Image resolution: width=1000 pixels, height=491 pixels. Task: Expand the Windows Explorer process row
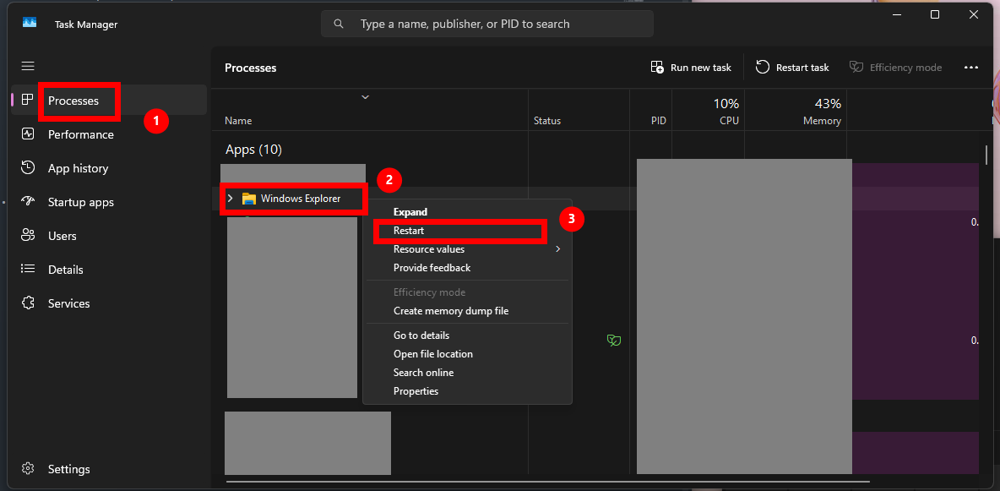point(230,199)
